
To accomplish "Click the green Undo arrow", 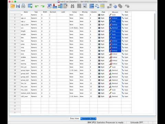I will 36,6.
